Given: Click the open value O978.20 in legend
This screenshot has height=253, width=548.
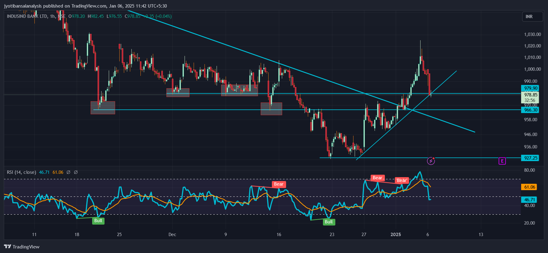Looking at the screenshot, I should pos(77,16).
